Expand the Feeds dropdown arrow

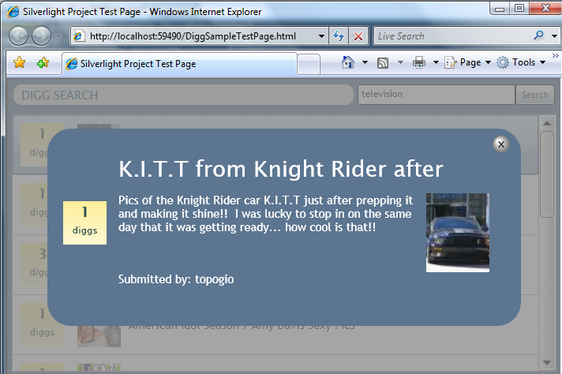coord(400,62)
